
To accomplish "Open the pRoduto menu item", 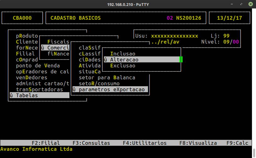I will tap(27, 36).
